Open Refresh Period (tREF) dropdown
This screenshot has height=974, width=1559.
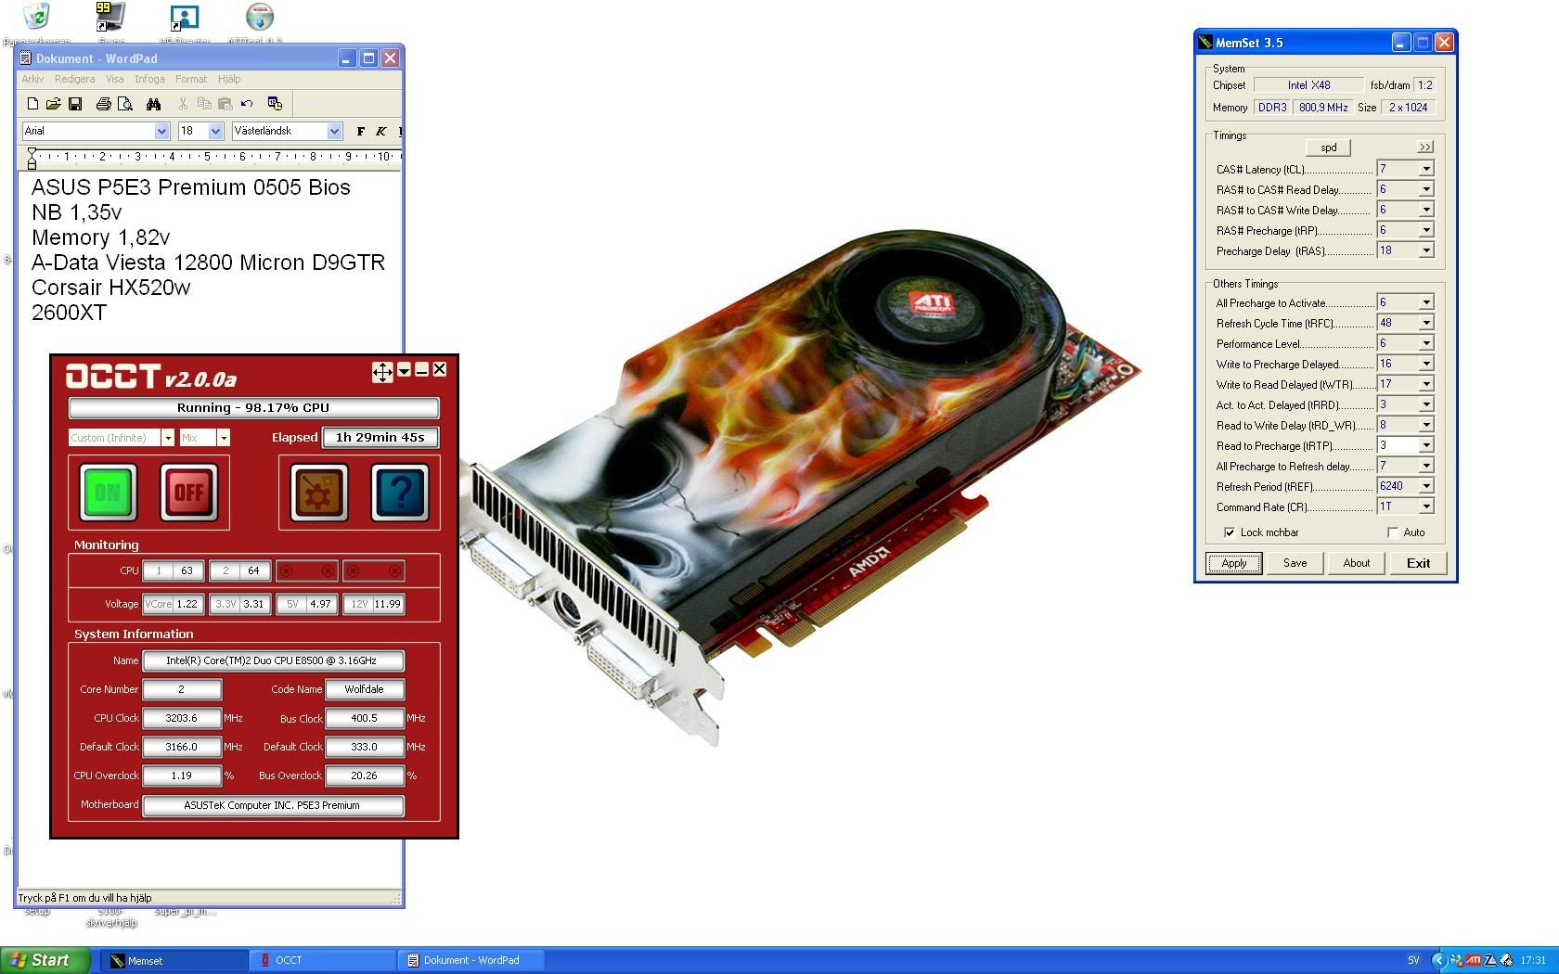[1426, 486]
